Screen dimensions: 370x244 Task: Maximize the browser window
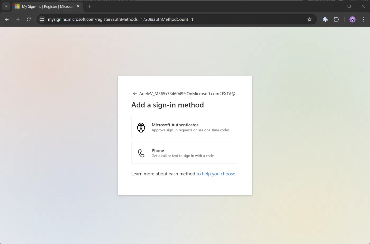pos(349,6)
